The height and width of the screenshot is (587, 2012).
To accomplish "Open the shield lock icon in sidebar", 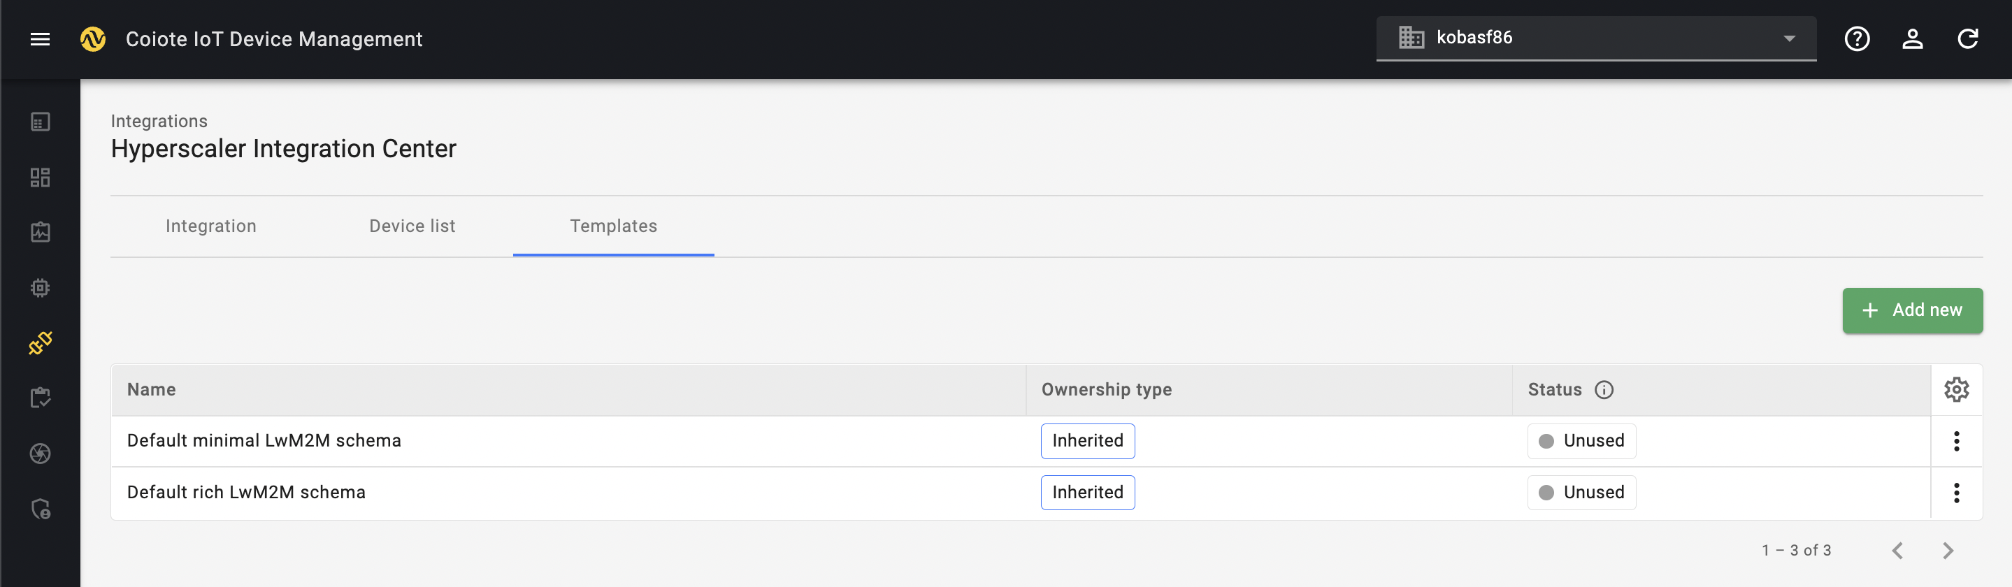I will click(40, 509).
